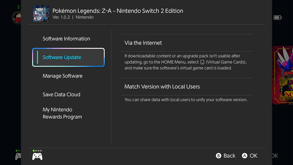Click the A button glyph
293x165 pixels.
(244, 155)
